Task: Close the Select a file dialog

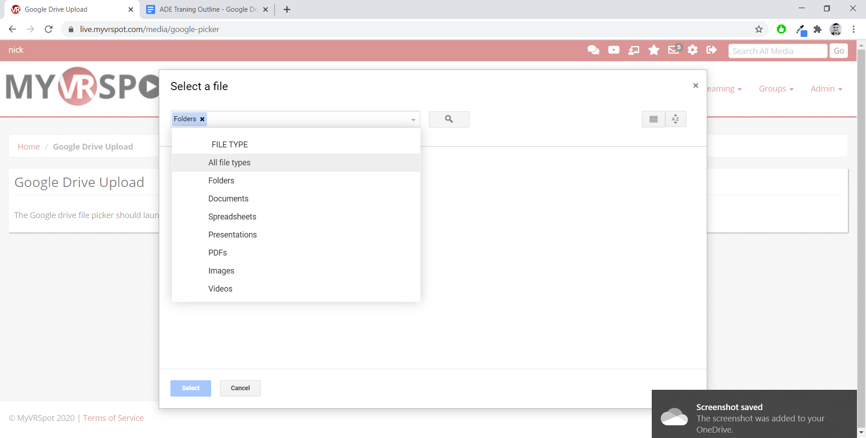Action: pyautogui.click(x=696, y=86)
